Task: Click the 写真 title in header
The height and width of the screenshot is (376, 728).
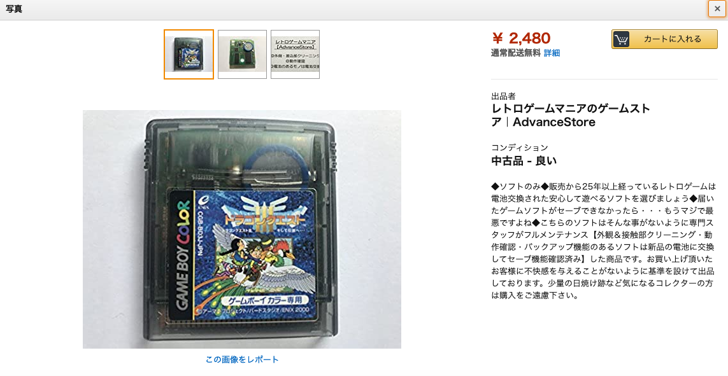Action: point(14,9)
